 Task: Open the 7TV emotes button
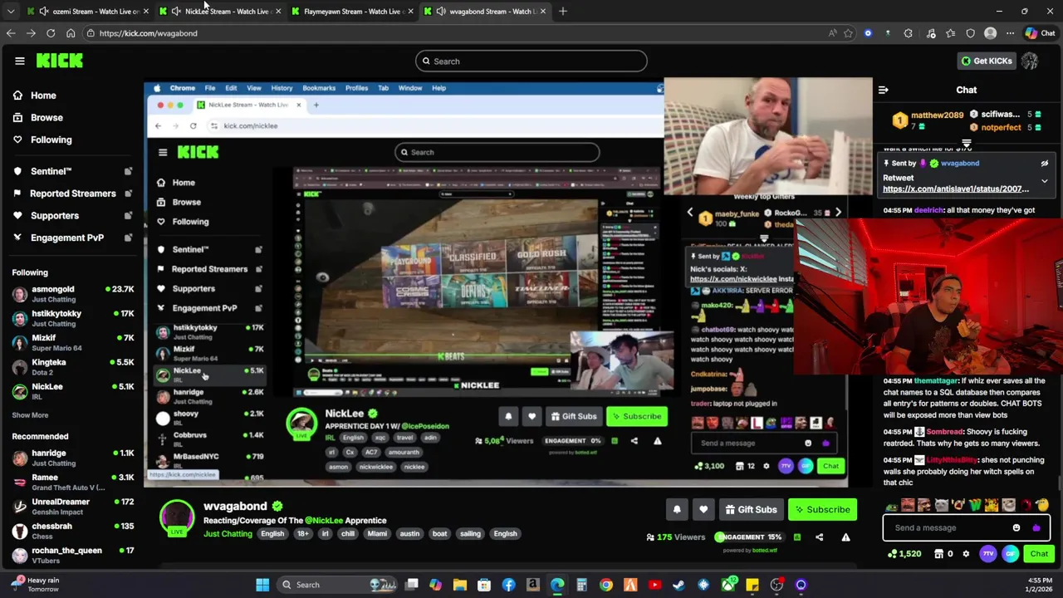pyautogui.click(x=988, y=554)
